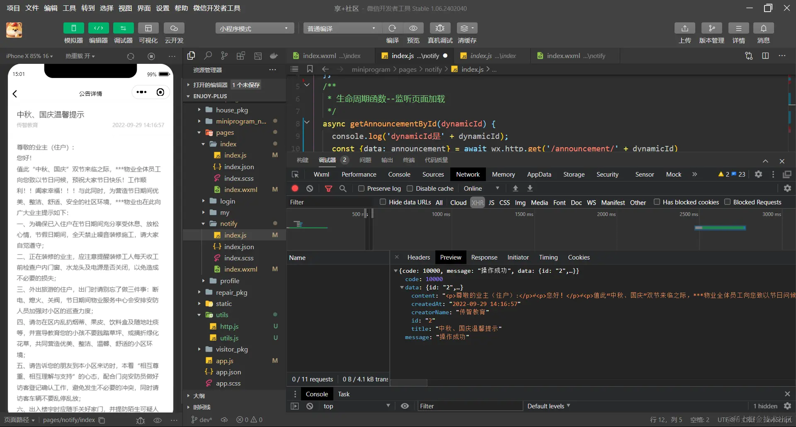
Task: Switch to the Response tab
Action: tap(484, 257)
